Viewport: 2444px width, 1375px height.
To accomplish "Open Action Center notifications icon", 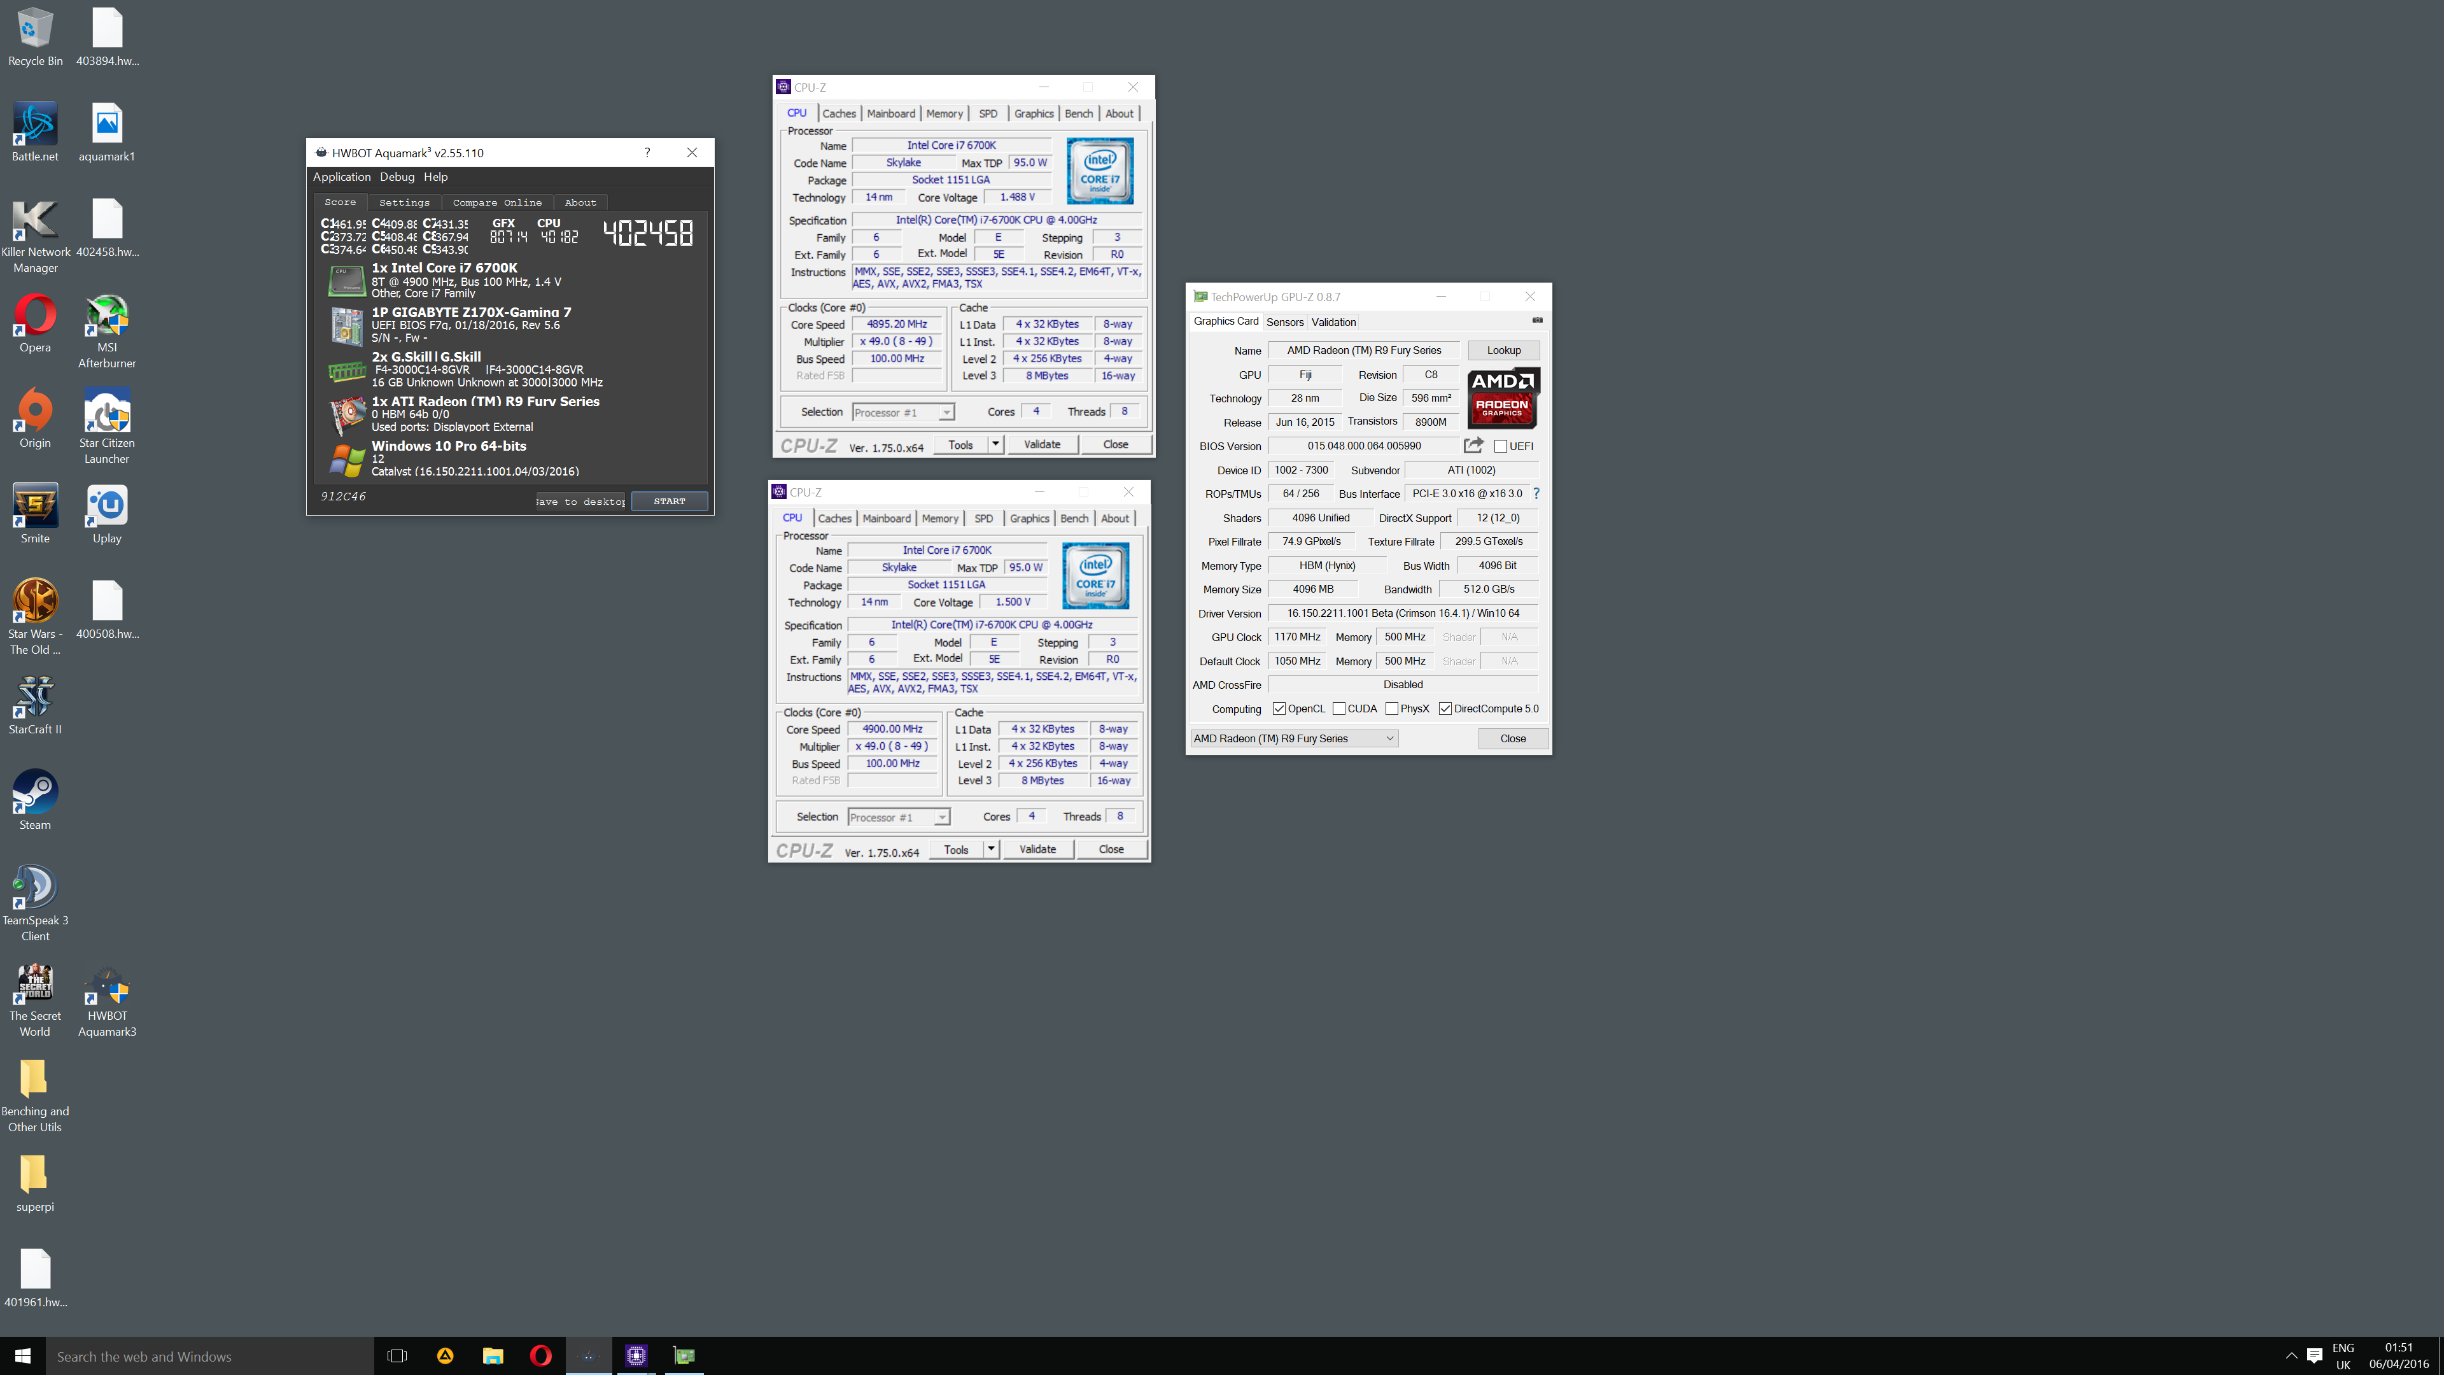I will (x=2314, y=1356).
